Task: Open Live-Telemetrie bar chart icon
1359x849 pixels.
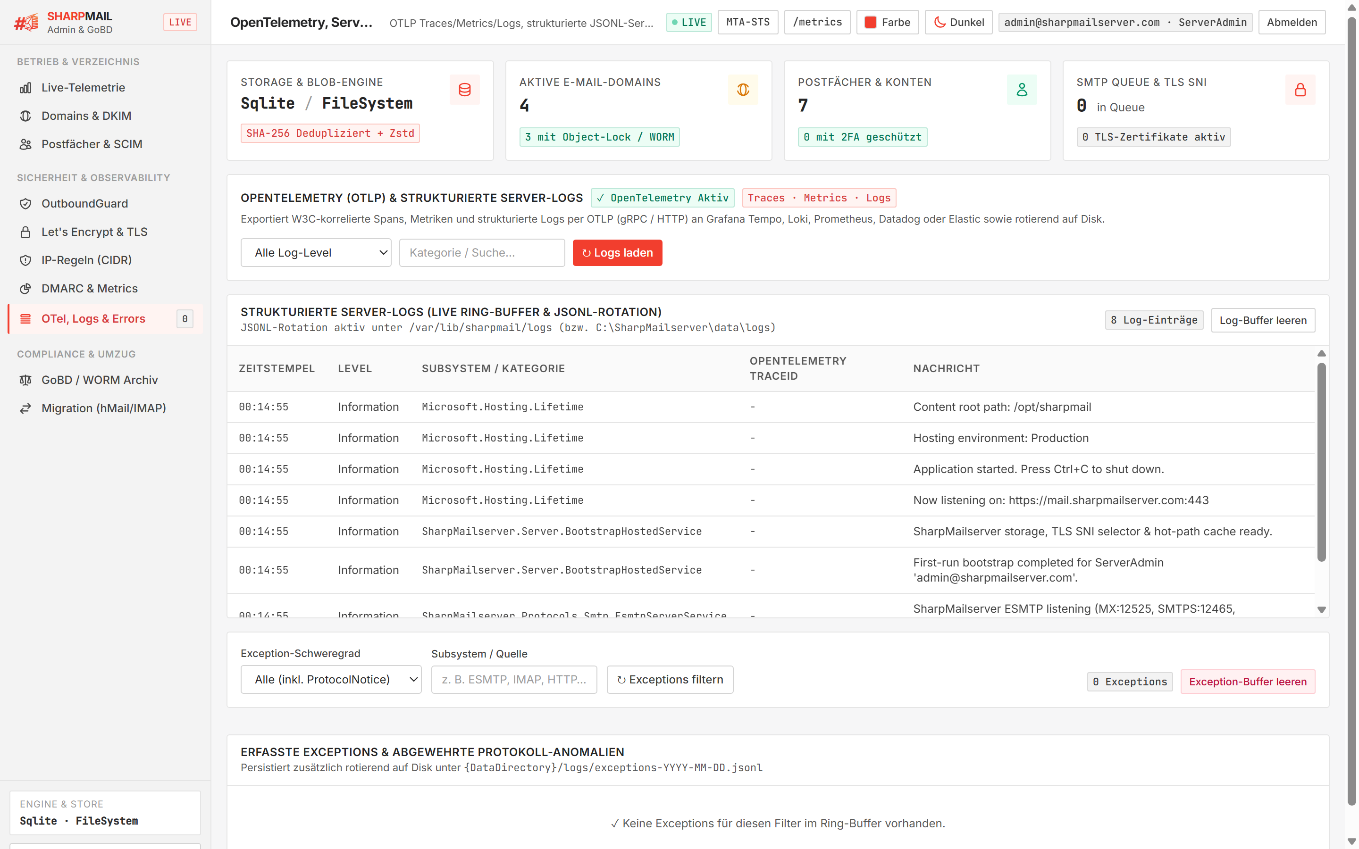Action: (25, 88)
